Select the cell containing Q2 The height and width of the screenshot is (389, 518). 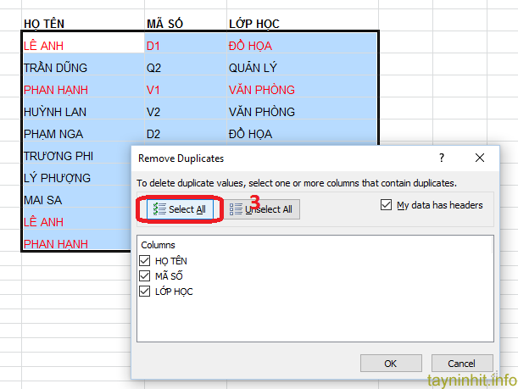tap(153, 68)
